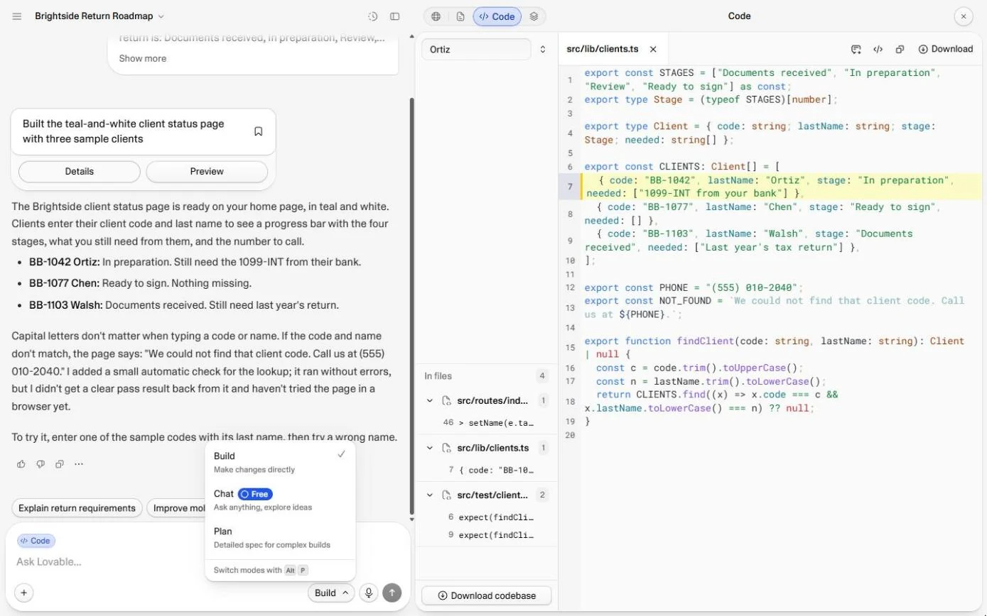Click Show more link
Viewport: 987px width, 616px height.
[x=143, y=58]
